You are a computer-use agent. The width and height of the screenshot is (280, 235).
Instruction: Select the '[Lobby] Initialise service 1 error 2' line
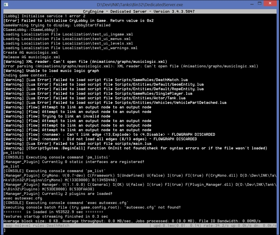[44, 16]
